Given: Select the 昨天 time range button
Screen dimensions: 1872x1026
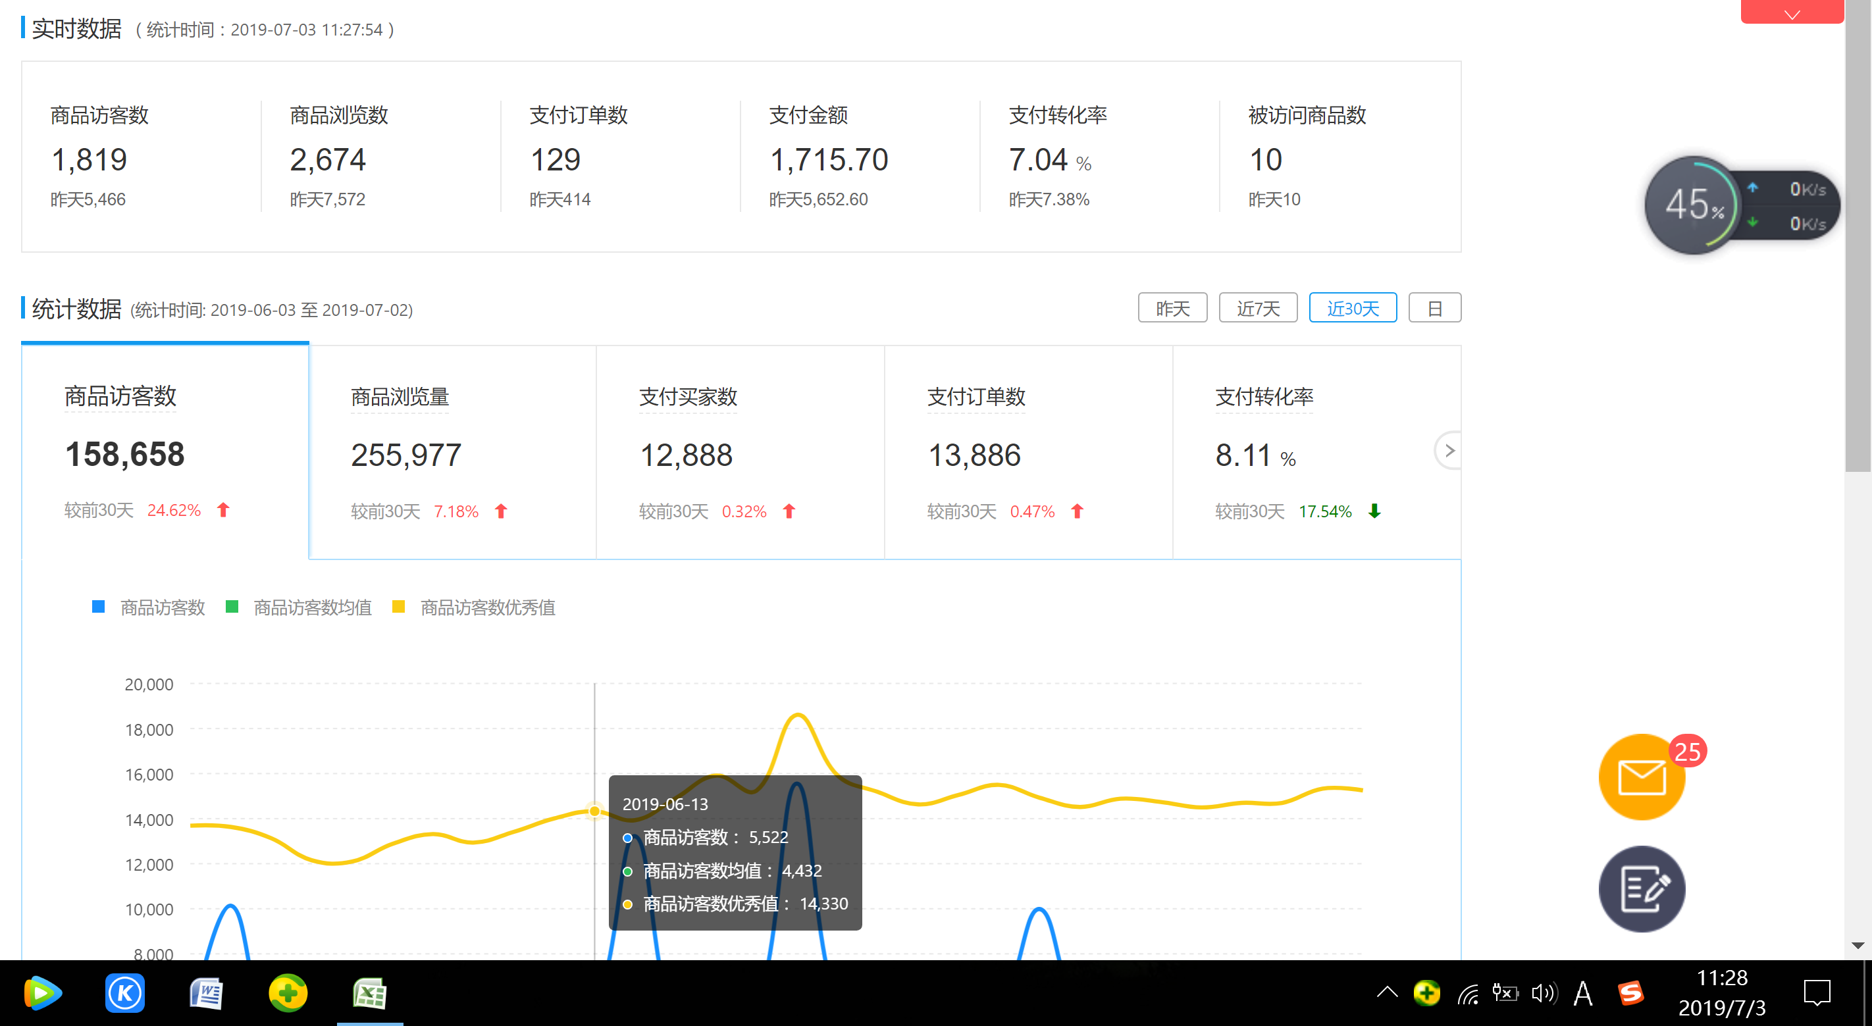Looking at the screenshot, I should click(x=1172, y=308).
